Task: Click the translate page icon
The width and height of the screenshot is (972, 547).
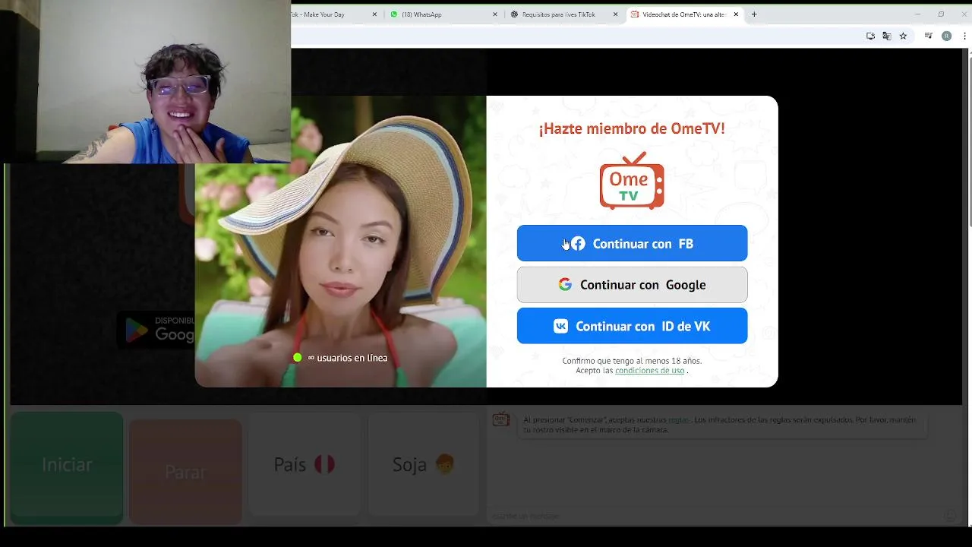Action: [886, 36]
